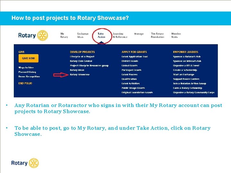The width and height of the screenshot is (231, 173).
Task: Click the DEVELOP PROJECTS heading
Action: [82, 52]
